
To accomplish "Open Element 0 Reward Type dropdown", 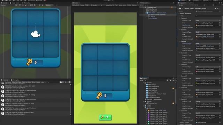I will pos(208,20).
